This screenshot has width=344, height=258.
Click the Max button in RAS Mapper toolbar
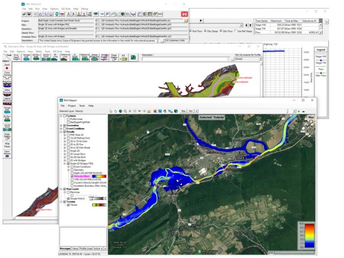pyautogui.click(x=183, y=111)
